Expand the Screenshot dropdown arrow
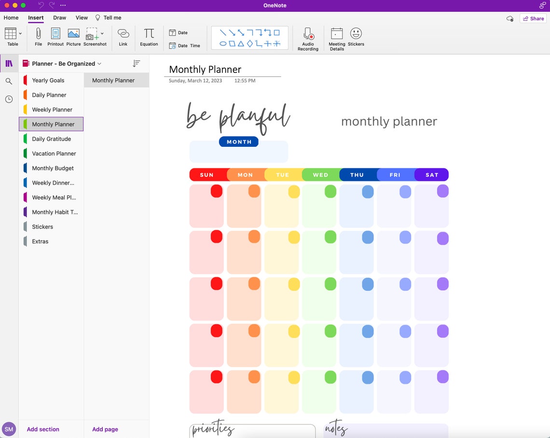The image size is (550, 438). click(x=102, y=33)
